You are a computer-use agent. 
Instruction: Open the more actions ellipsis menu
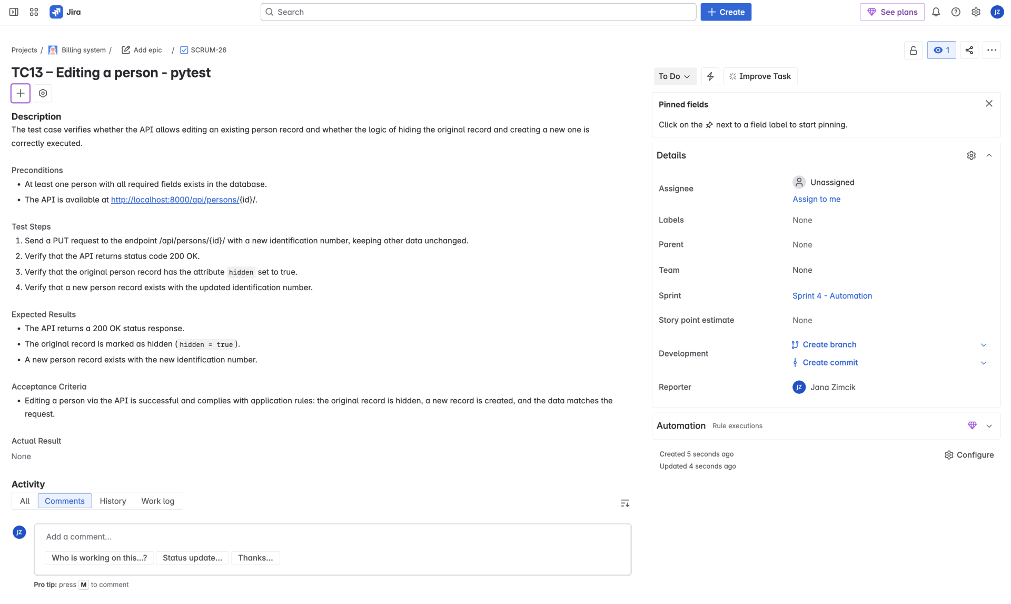992,51
